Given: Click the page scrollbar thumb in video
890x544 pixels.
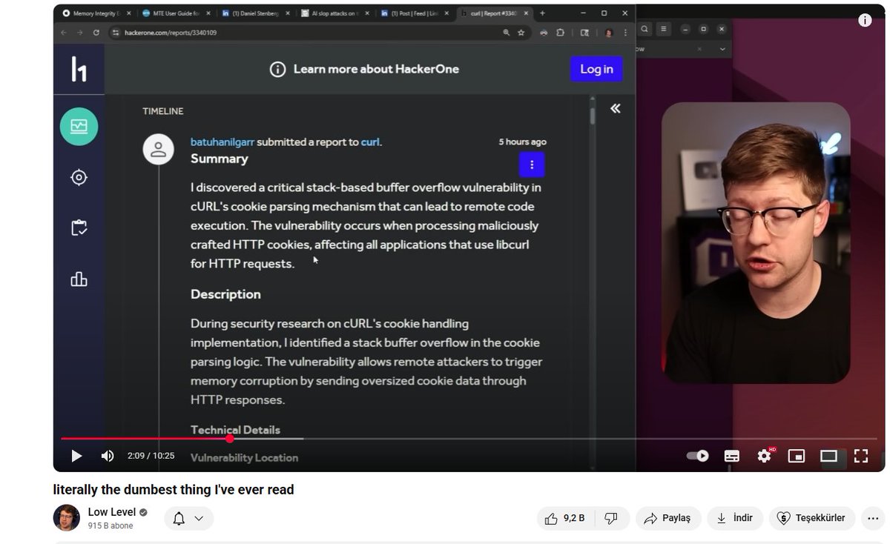Looking at the screenshot, I should coord(593,117).
